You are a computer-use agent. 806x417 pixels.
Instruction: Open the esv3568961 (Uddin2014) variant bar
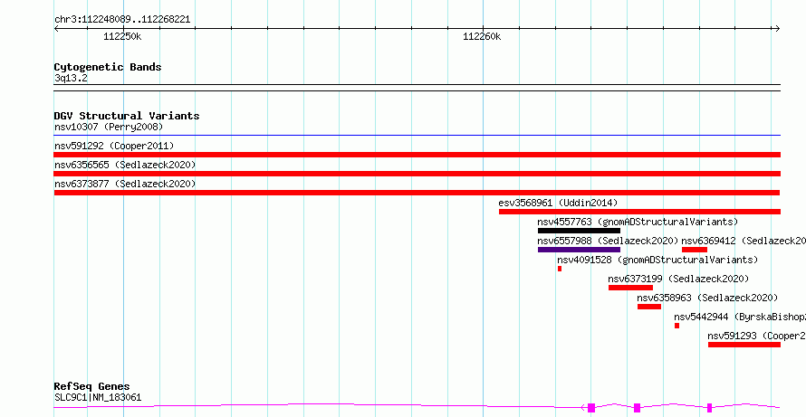(x=640, y=212)
